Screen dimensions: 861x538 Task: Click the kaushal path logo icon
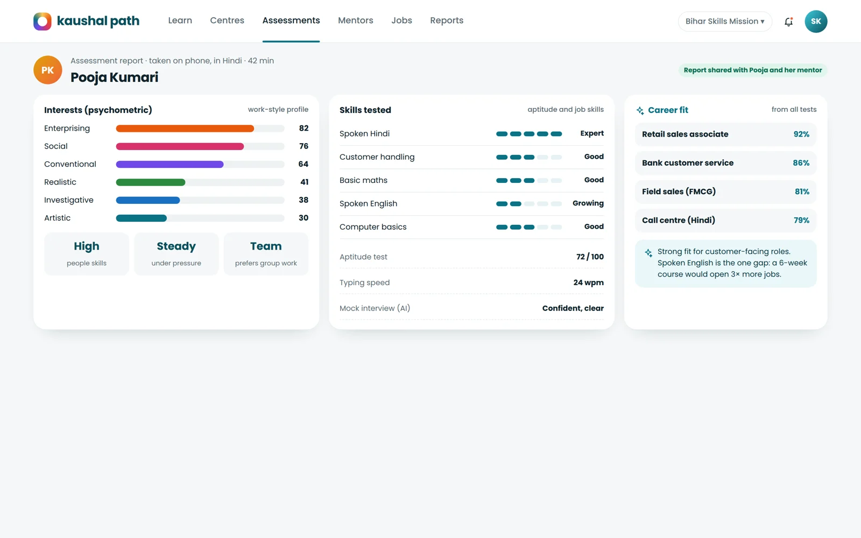click(43, 22)
